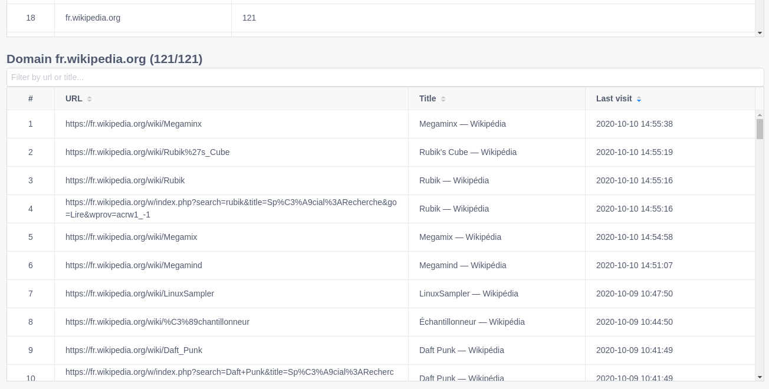Click the search=Daft+Punk index.php URL
Viewport: 769px width, 389px height.
pyautogui.click(x=229, y=373)
